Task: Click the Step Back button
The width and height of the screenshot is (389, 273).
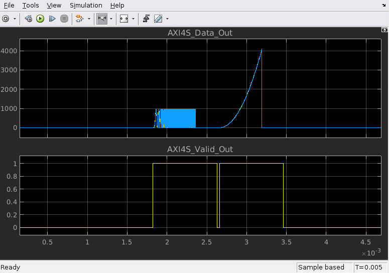Action: click(29, 19)
